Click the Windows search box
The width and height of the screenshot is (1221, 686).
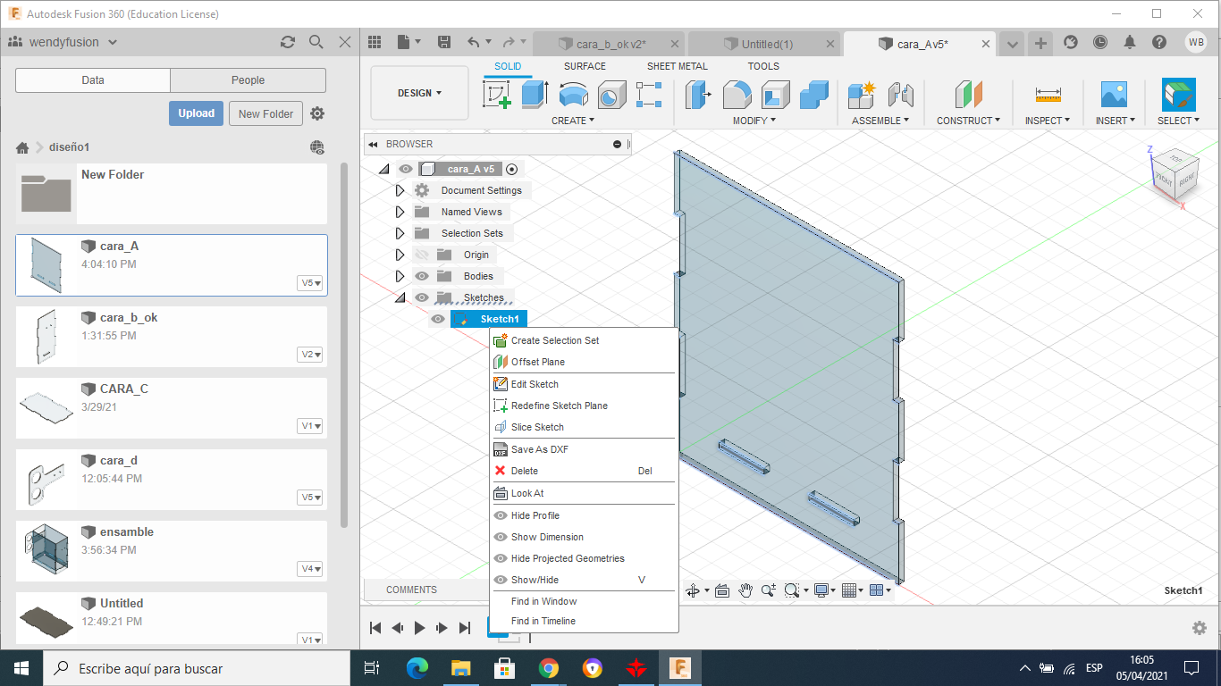pos(197,668)
